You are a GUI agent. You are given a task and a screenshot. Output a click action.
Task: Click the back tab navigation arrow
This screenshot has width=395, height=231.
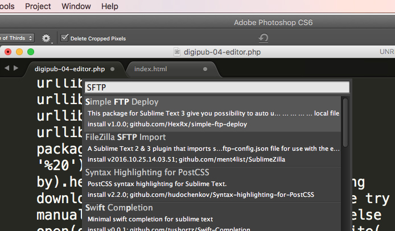tap(7, 68)
